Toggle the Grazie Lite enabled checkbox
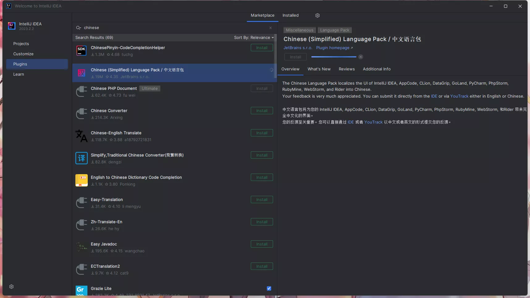This screenshot has height=298, width=530. click(x=269, y=288)
